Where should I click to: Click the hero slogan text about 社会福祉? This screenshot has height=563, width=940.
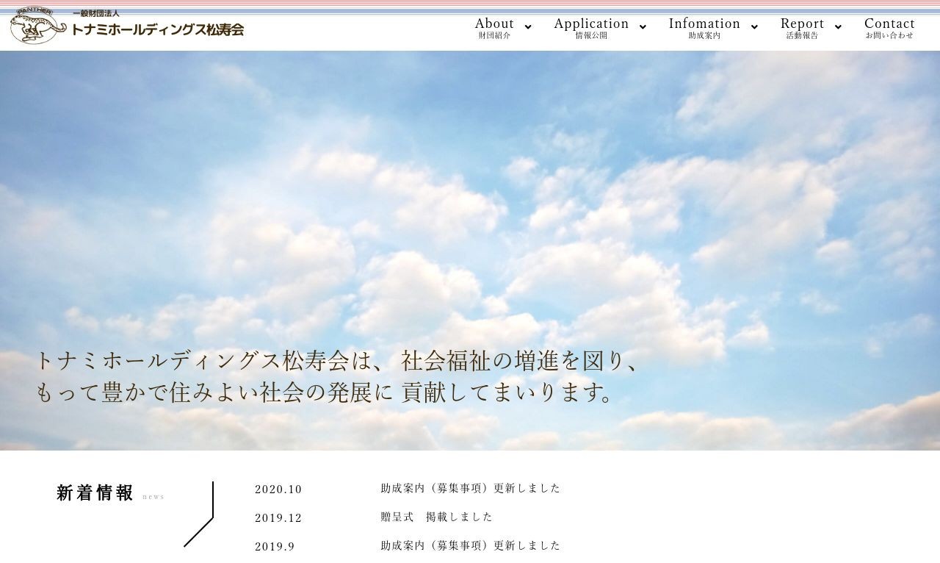[x=338, y=376]
